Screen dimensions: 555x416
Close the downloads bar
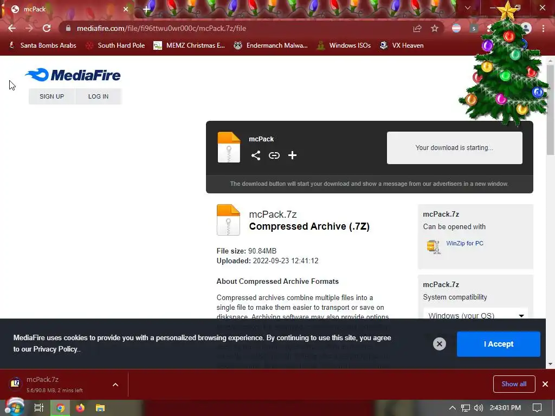tap(545, 384)
